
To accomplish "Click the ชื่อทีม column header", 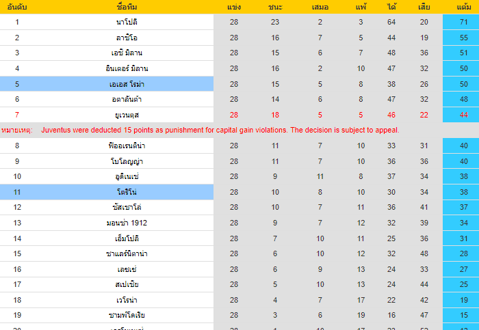I will point(127,7).
